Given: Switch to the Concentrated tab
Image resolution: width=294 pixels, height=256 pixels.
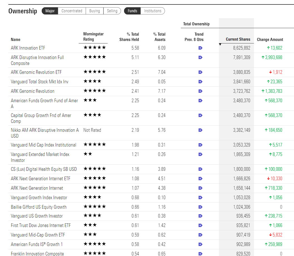Looking at the screenshot, I should 72,11.
